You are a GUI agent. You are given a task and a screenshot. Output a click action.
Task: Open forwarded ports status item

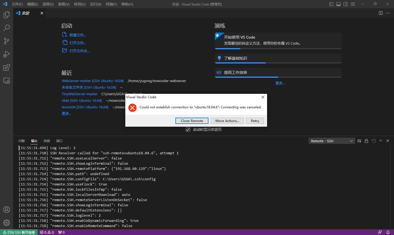(x=61, y=232)
